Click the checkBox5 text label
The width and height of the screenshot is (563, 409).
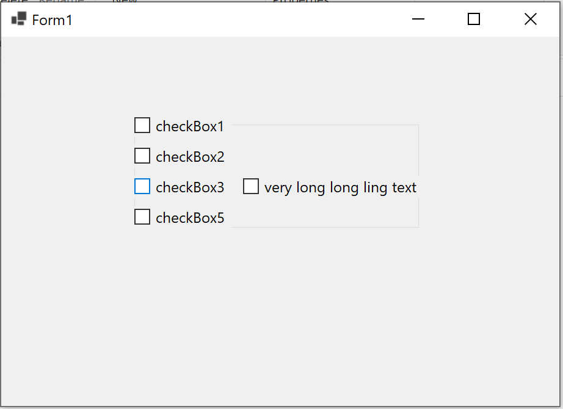191,217
